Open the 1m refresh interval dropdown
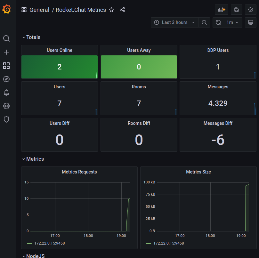 233,22
